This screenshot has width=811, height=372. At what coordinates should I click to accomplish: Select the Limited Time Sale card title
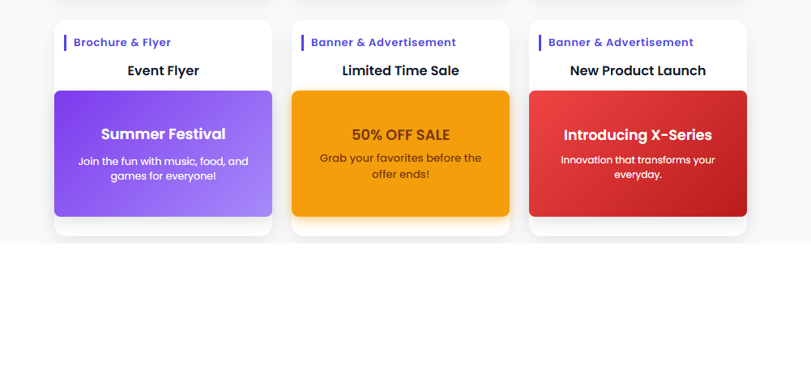[400, 71]
